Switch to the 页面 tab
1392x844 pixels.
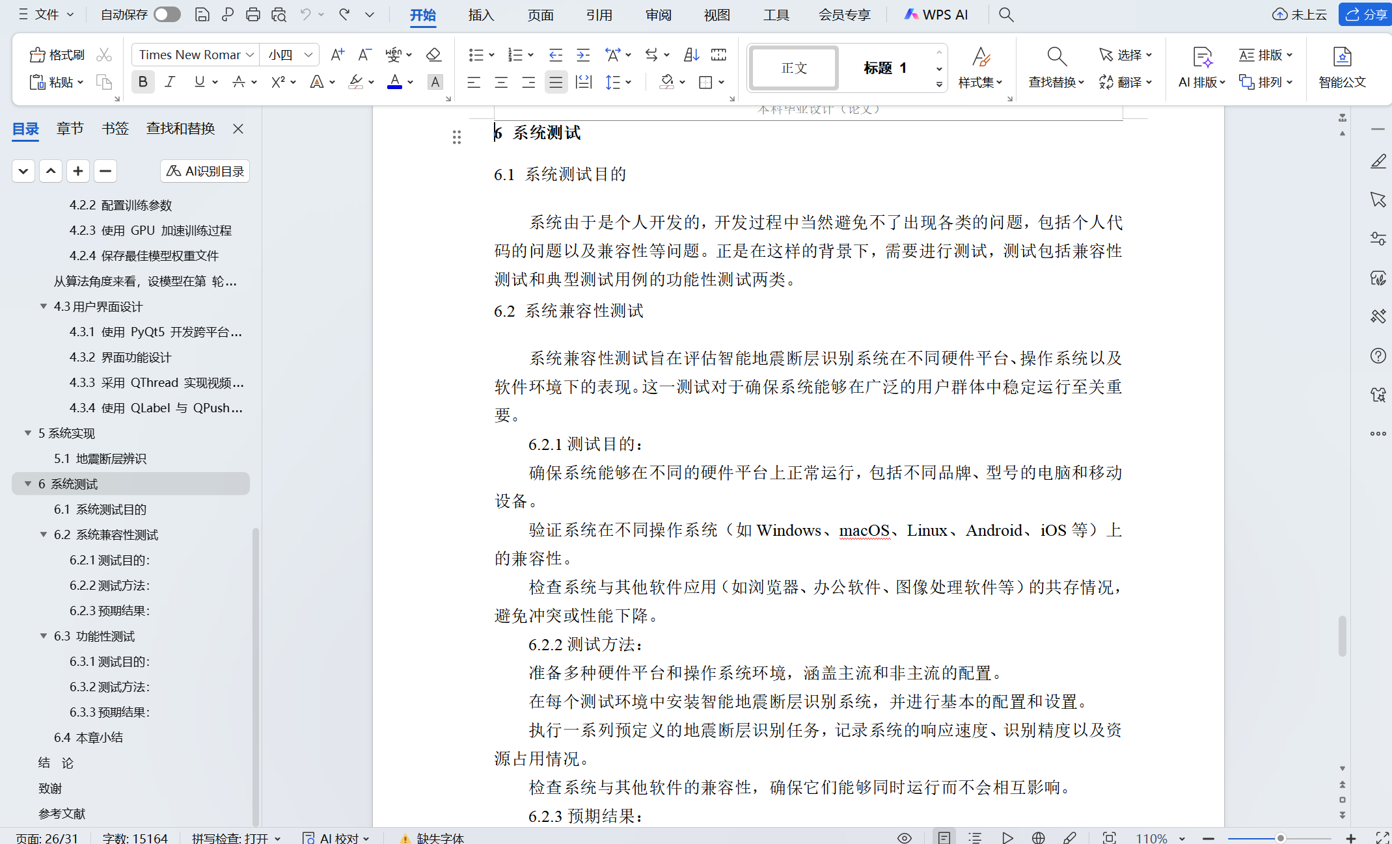click(x=540, y=14)
